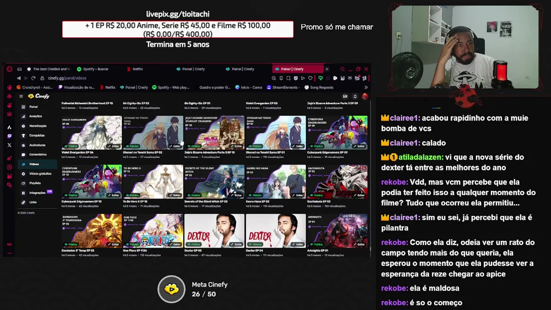Screen dimensions: 551x310
Task: Open a new browser tab
Action: point(327,69)
